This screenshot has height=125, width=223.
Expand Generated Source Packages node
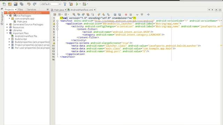tap(7, 24)
